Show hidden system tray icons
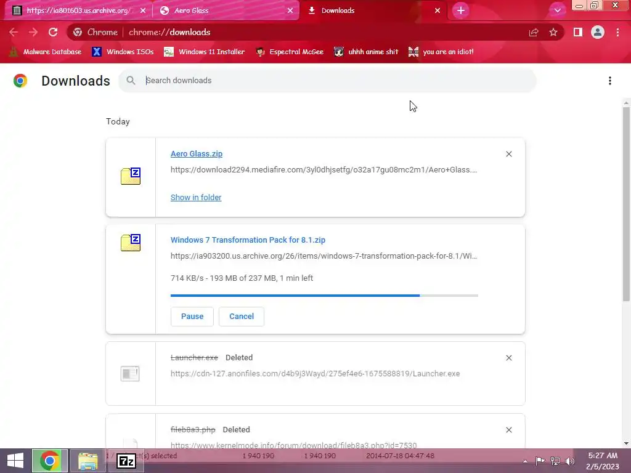This screenshot has width=631, height=473. click(x=525, y=461)
